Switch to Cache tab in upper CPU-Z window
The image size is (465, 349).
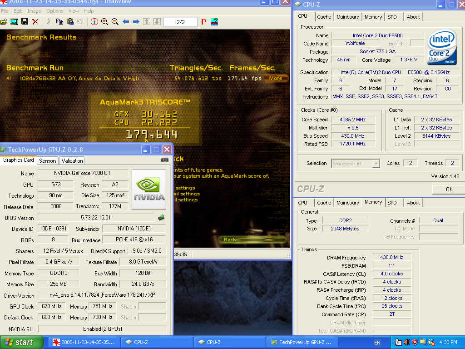pos(324,17)
